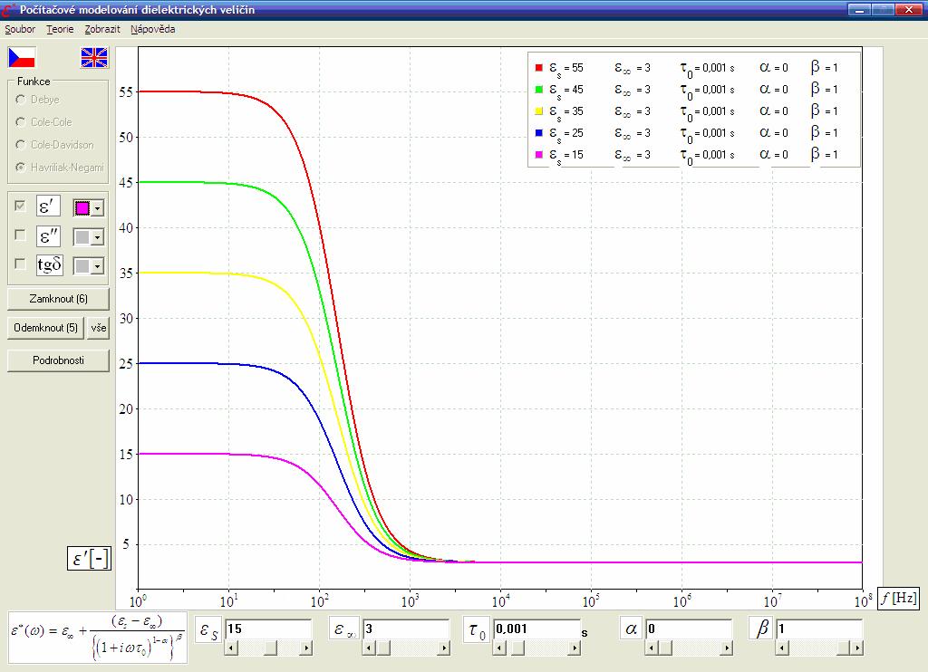The height and width of the screenshot is (672, 928).
Task: Click the yellow legend marker εs = 35
Action: 539,111
